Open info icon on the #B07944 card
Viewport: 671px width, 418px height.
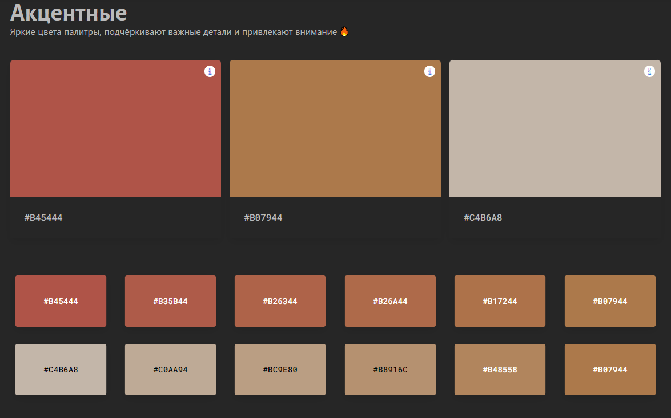coord(429,71)
